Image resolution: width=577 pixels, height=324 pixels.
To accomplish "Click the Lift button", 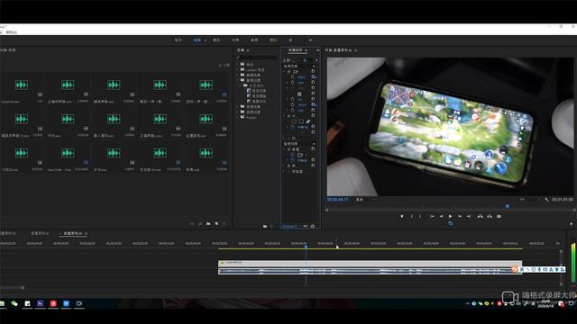I will pos(481,216).
